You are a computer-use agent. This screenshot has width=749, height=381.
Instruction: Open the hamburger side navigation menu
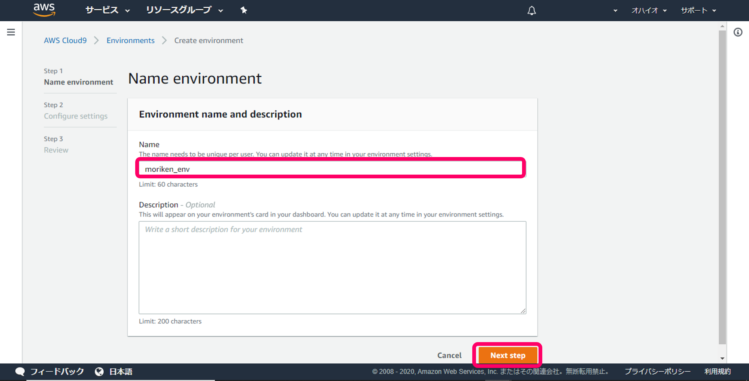[x=11, y=32]
